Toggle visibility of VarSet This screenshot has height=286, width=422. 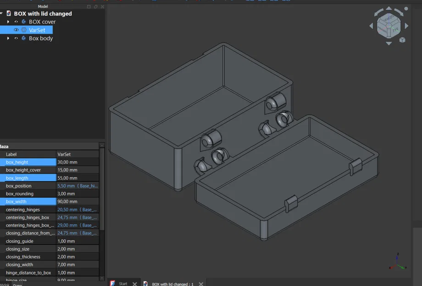tap(16, 30)
